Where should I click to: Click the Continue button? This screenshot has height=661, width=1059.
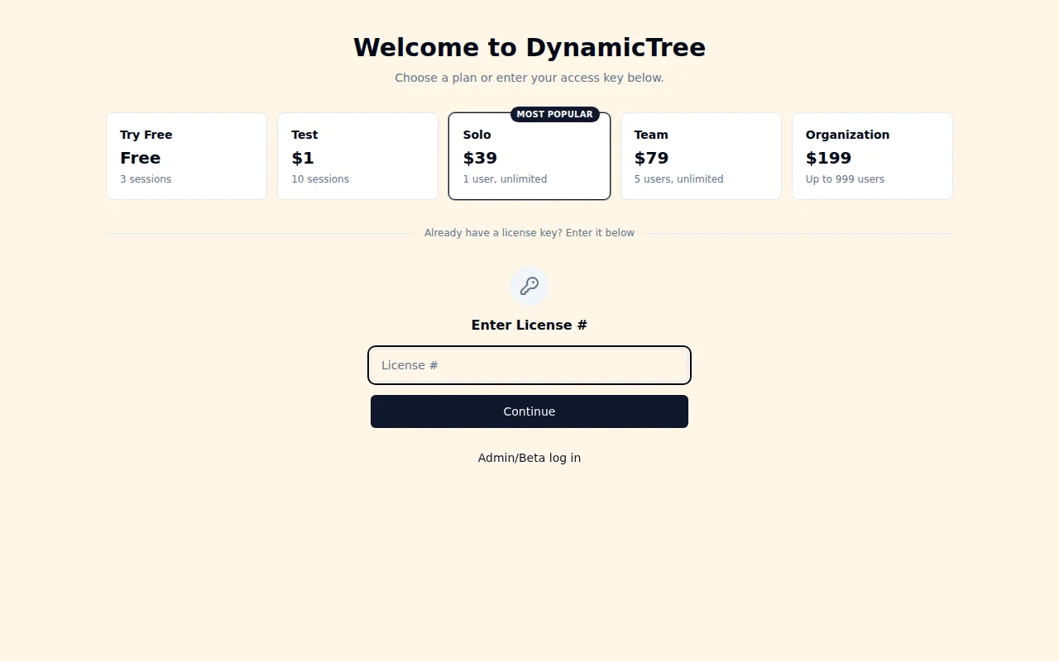(529, 411)
